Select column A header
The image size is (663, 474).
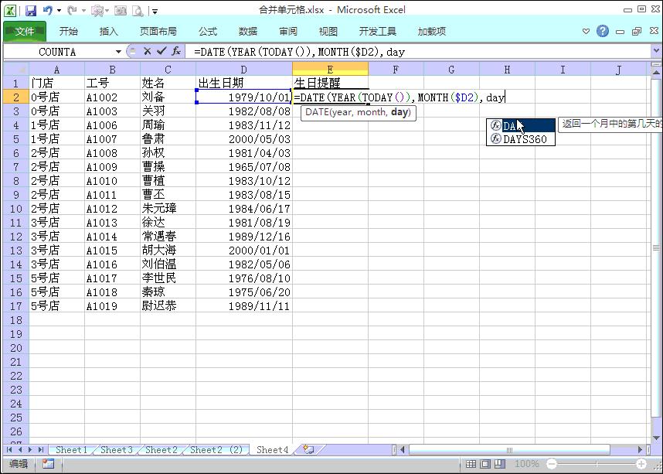[56, 70]
